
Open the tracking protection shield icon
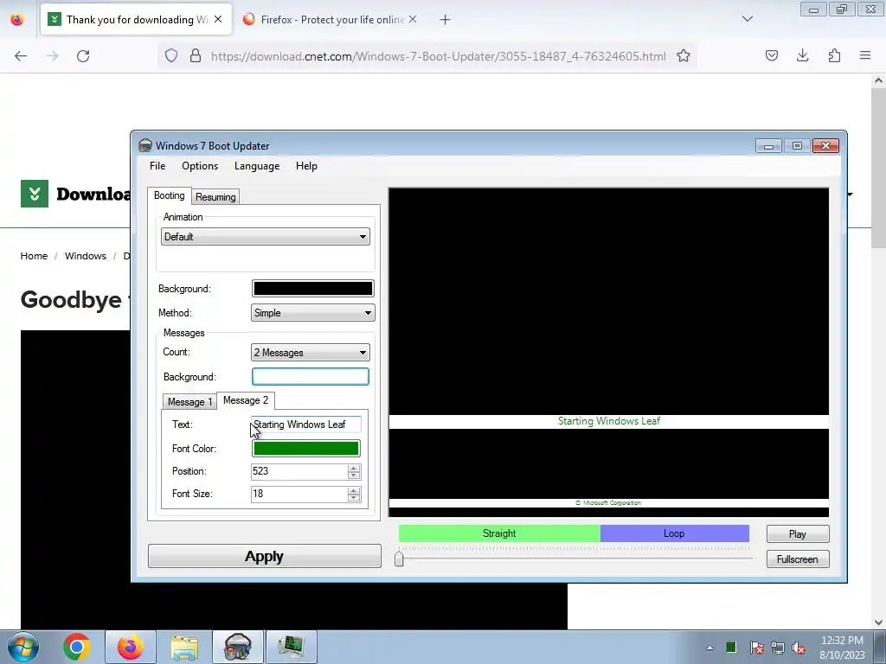[x=171, y=56]
